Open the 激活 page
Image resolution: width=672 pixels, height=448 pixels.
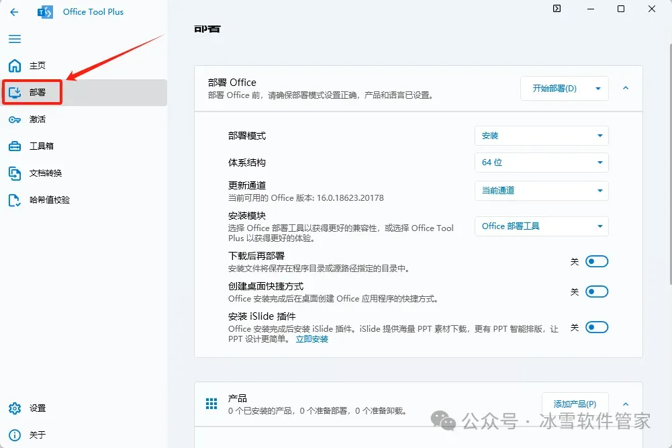[85, 120]
